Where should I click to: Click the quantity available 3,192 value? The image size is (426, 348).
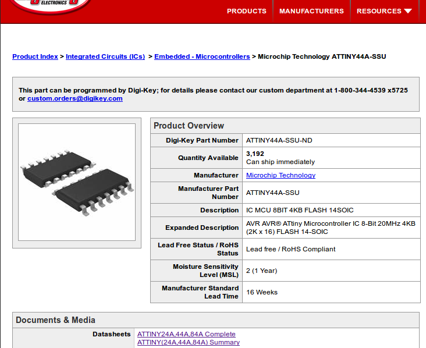(x=255, y=154)
